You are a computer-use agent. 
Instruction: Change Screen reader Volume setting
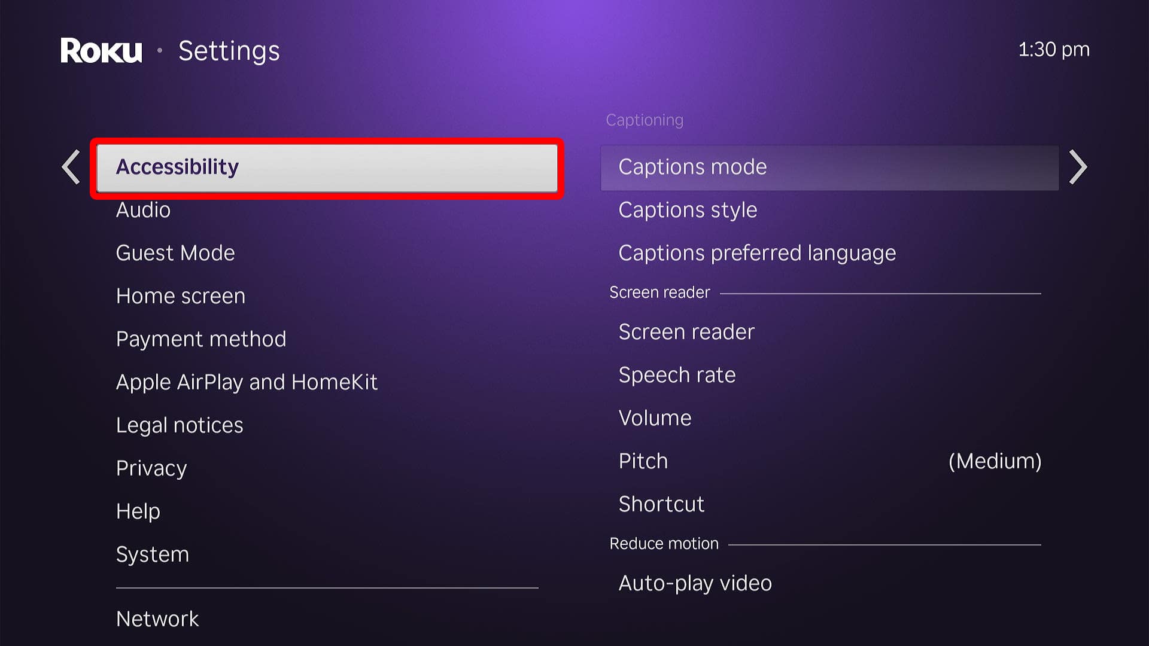click(653, 418)
